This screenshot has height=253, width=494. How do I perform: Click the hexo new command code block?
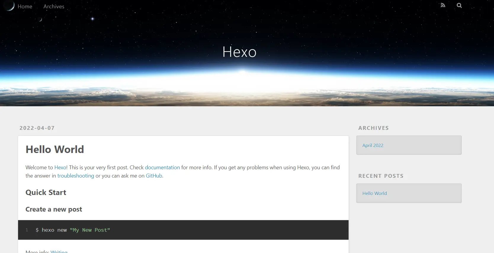tap(183, 230)
